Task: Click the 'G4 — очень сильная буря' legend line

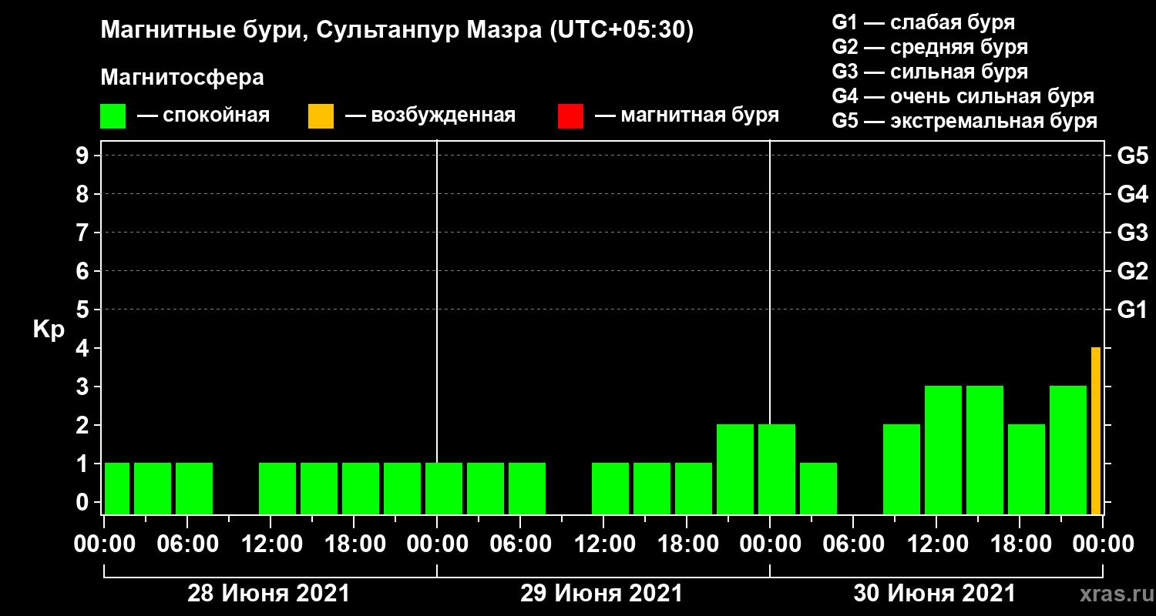Action: [x=963, y=96]
